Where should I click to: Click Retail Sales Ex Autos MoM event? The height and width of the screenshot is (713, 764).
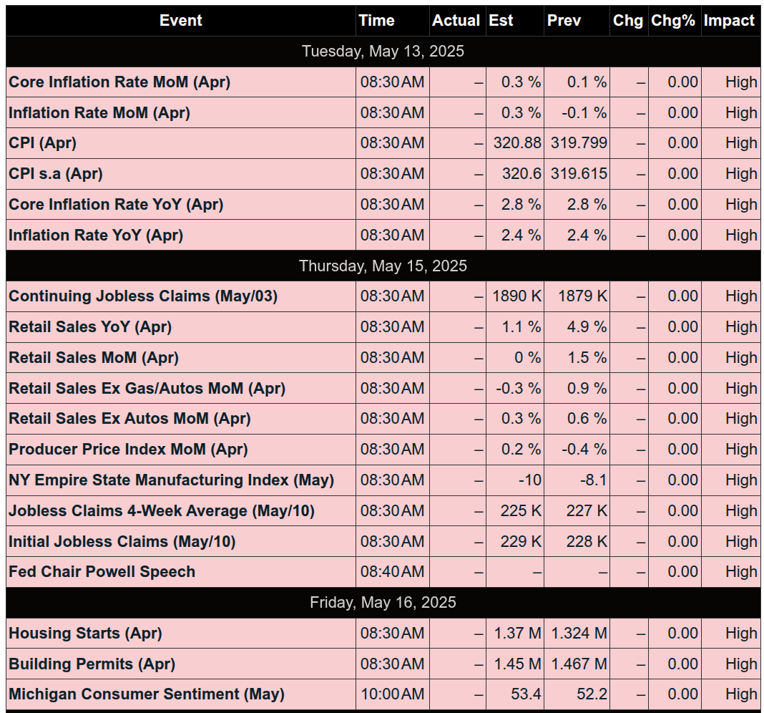(129, 419)
